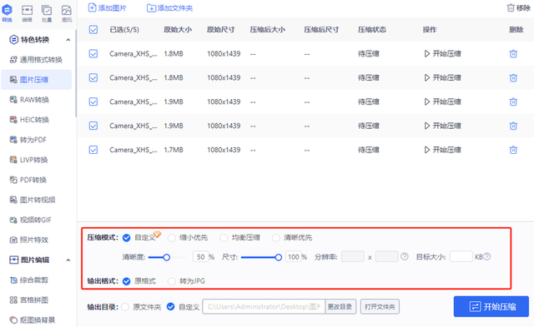This screenshot has width=534, height=327.
Task: Click the output directory path field
Action: 264,307
